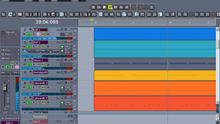The image size is (220, 124).
Task: Click the transport Fast Forward button
Action: pos(121,7)
